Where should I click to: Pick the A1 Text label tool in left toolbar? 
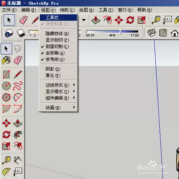18,172
